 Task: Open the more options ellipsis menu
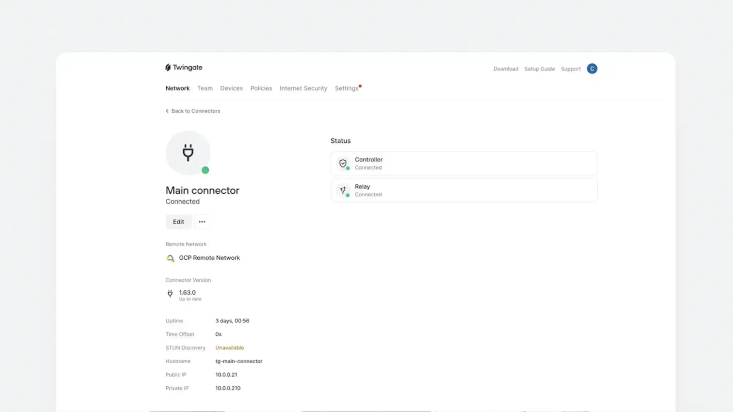point(202,222)
